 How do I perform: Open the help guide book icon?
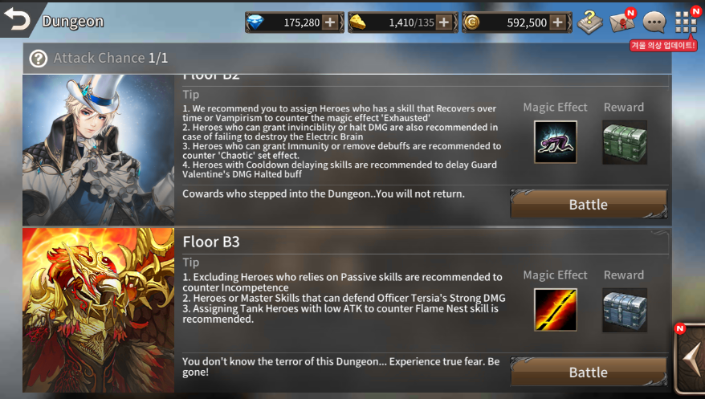(590, 22)
